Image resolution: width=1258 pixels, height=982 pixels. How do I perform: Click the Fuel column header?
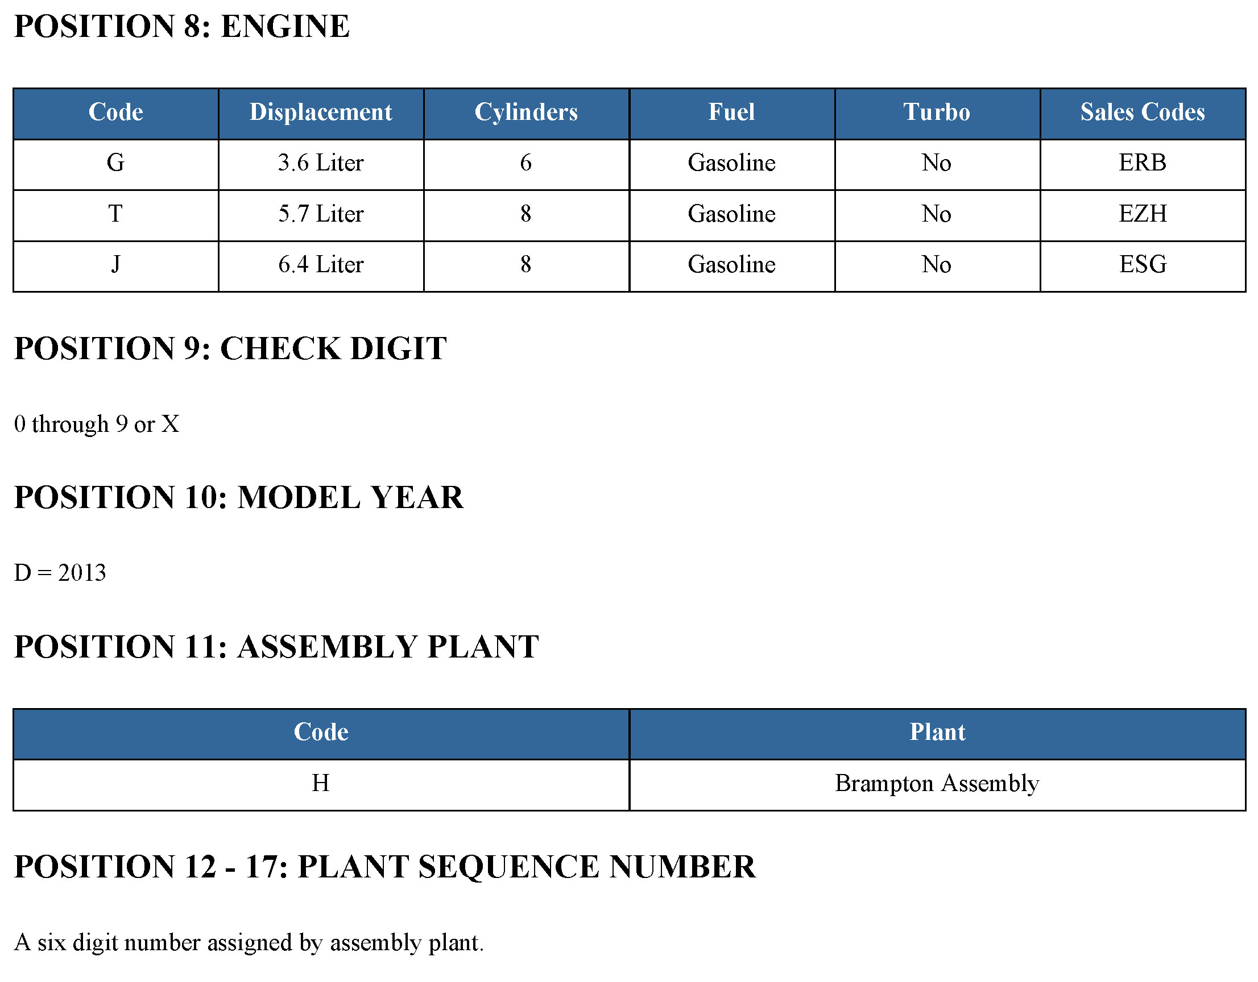pos(731,113)
